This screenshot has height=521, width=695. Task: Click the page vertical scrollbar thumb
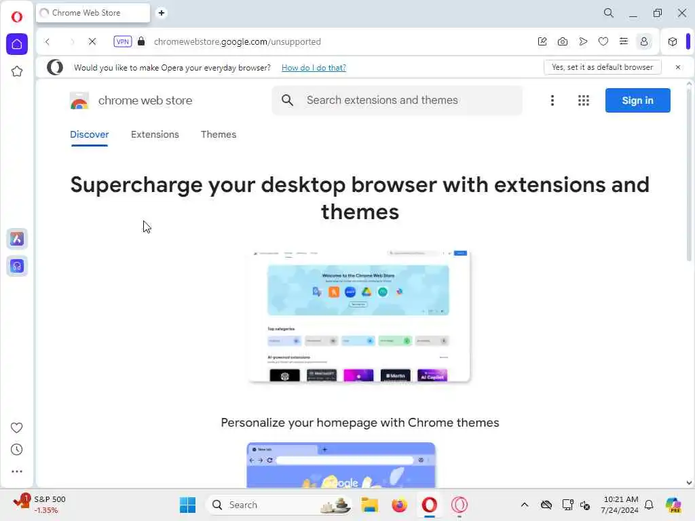[x=689, y=175]
